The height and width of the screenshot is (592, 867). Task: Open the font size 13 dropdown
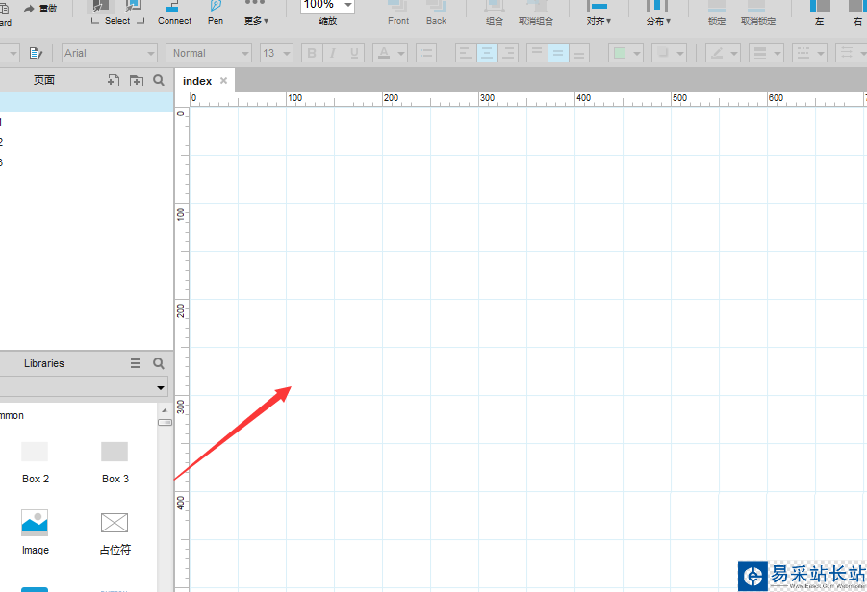click(276, 53)
